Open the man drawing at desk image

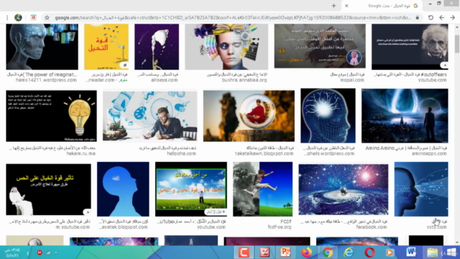point(150,116)
